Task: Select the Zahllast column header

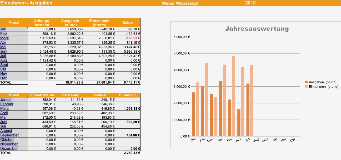Action: coord(99,95)
